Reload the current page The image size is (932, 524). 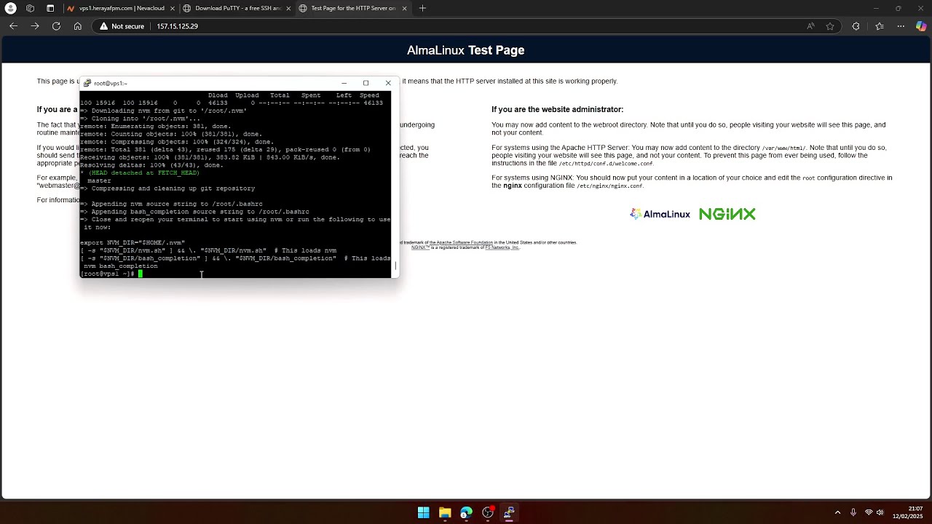(56, 26)
